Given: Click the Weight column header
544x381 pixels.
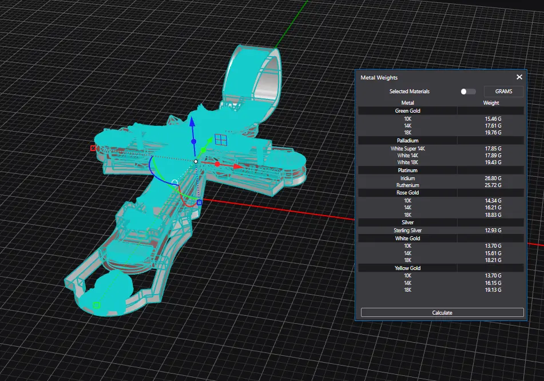Looking at the screenshot, I should 491,103.
